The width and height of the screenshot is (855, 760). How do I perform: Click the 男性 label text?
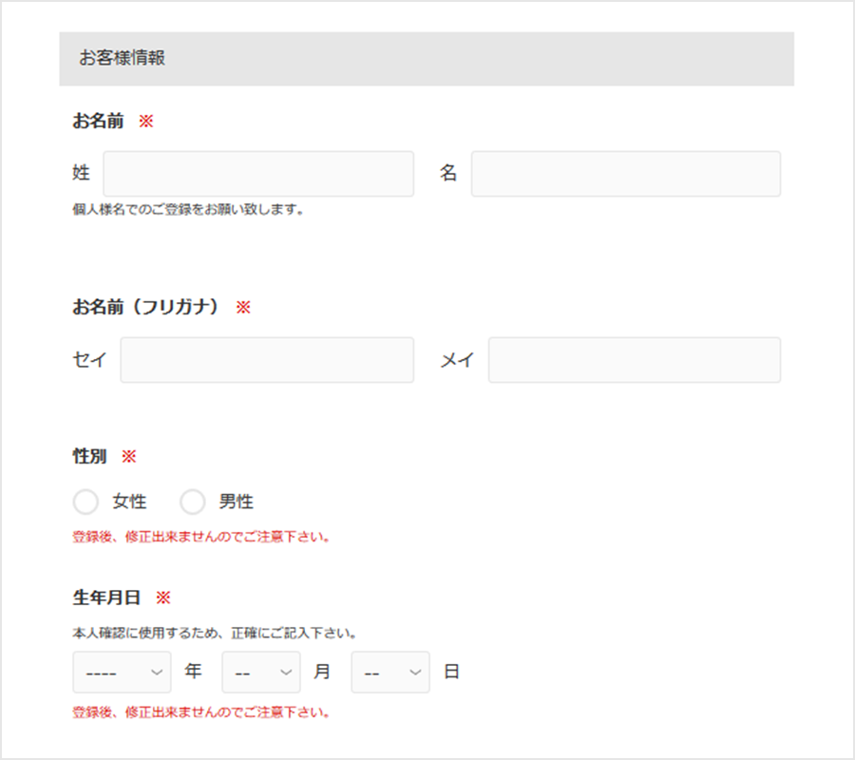tap(237, 502)
